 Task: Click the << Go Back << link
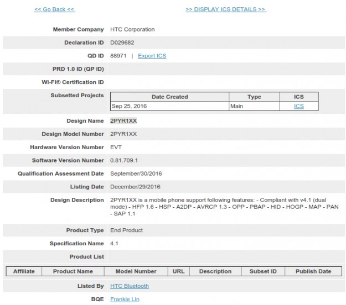point(54,9)
